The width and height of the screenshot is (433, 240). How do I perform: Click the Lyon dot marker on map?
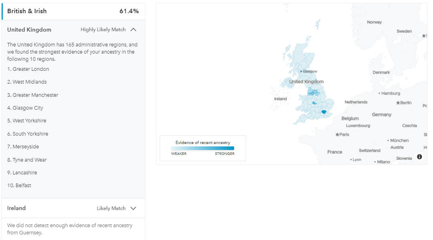click(x=351, y=160)
